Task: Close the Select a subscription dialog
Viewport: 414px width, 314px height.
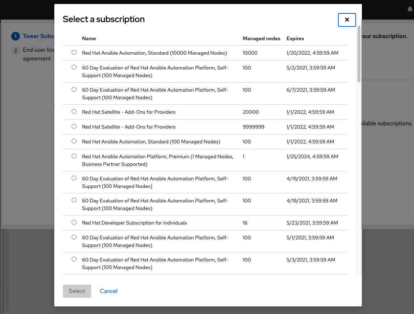Action: pos(347,20)
